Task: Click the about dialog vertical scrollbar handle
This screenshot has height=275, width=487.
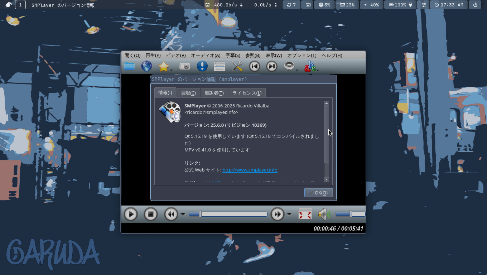Action: click(327, 134)
